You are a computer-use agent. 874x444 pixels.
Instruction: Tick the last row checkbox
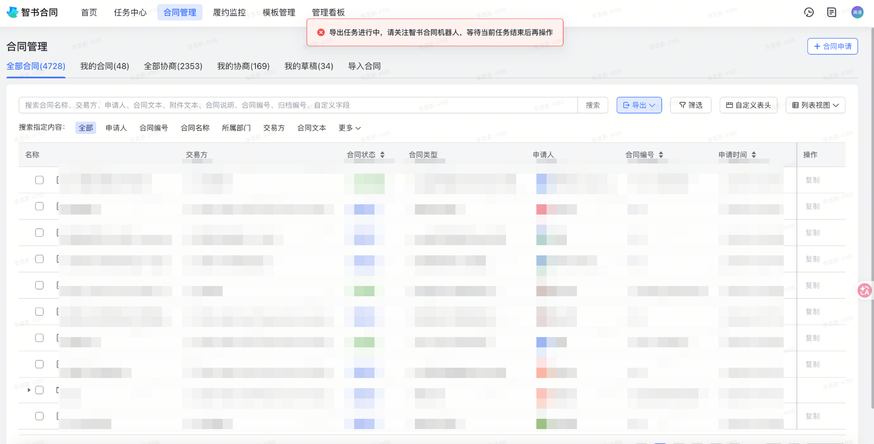(x=39, y=416)
